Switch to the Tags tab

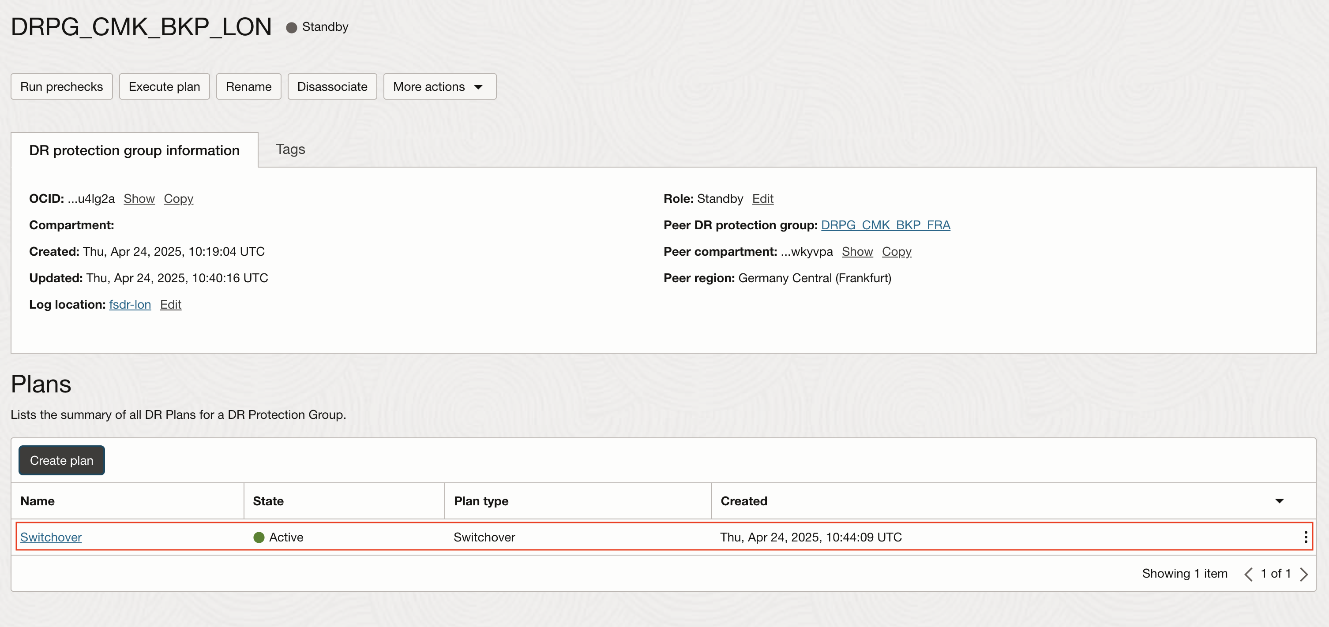click(290, 149)
